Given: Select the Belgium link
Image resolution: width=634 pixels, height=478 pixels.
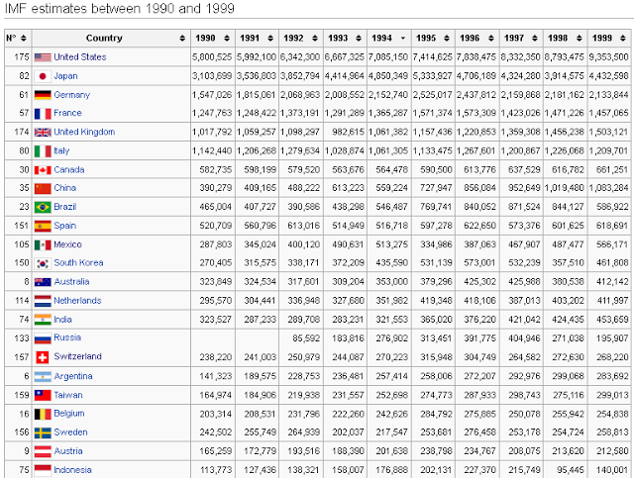Looking at the screenshot, I should point(69,414).
